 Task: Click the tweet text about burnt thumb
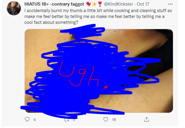[98, 16]
